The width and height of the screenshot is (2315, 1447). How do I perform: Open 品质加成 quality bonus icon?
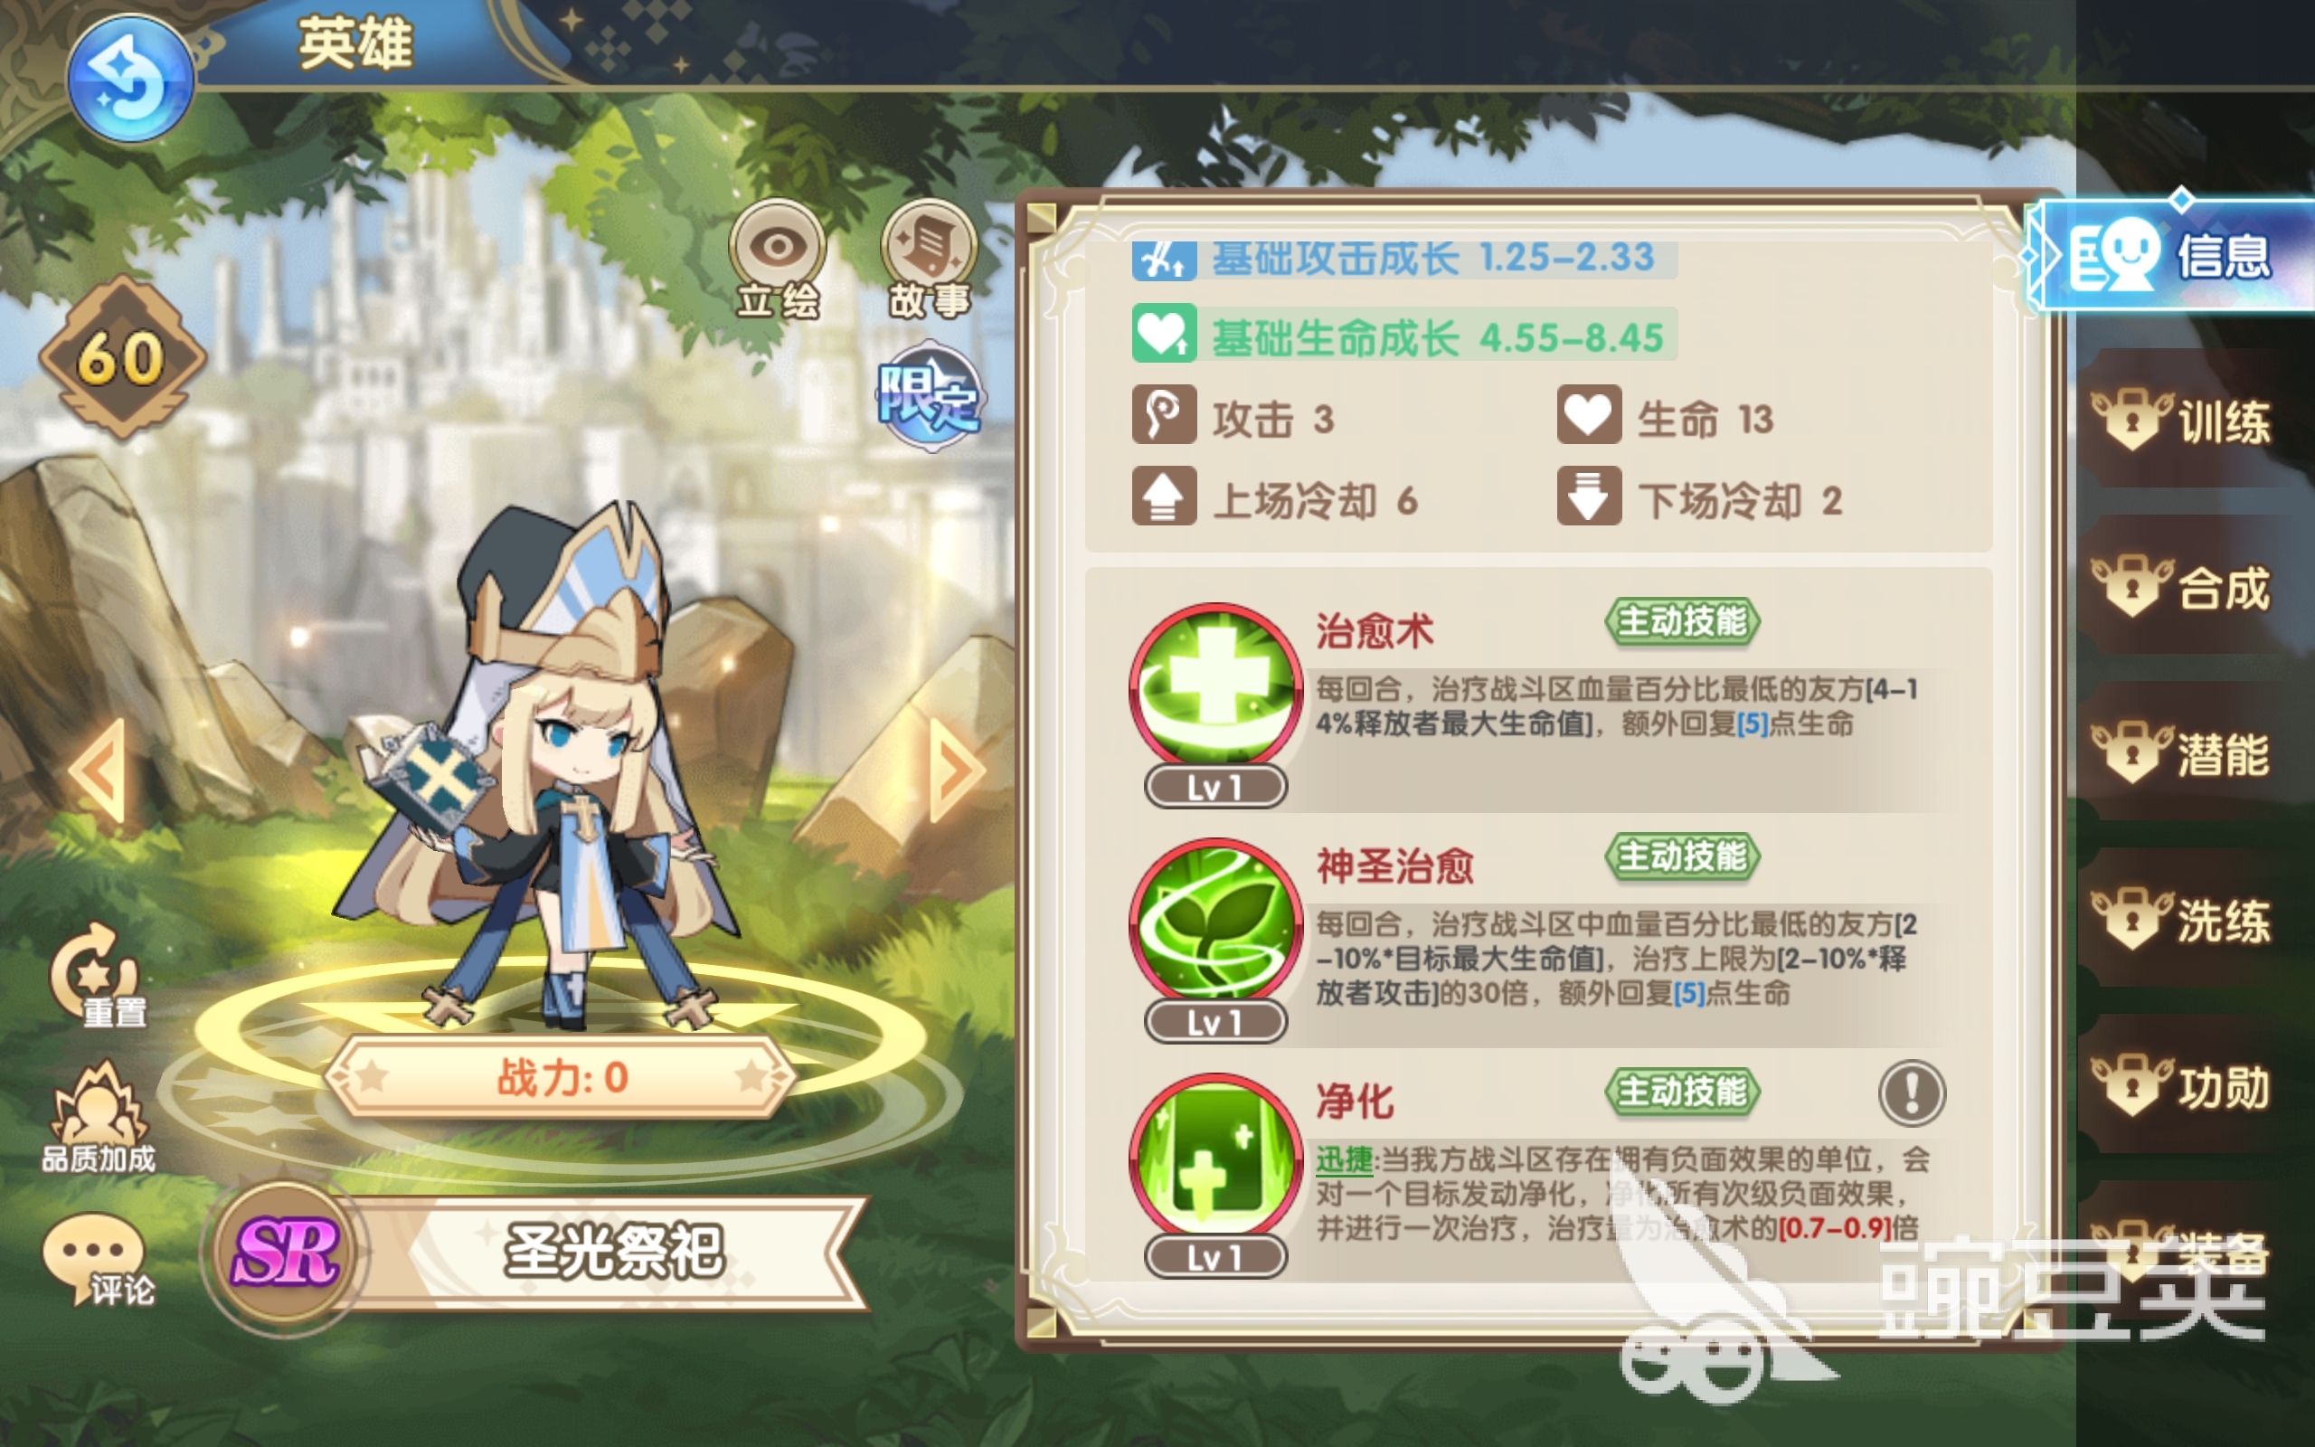point(99,1118)
